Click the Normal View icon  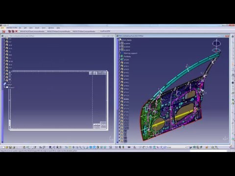pos(87,147)
